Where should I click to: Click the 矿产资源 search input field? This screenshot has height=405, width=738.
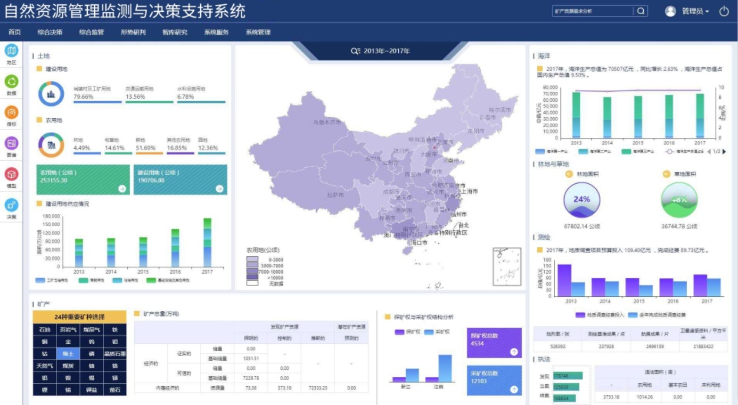[592, 11]
